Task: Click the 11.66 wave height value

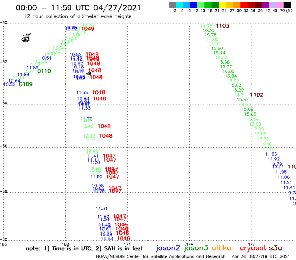Action: (271, 154)
